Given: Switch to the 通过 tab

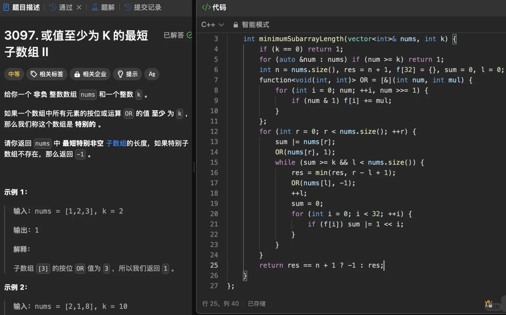Looking at the screenshot, I should pyautogui.click(x=61, y=7).
